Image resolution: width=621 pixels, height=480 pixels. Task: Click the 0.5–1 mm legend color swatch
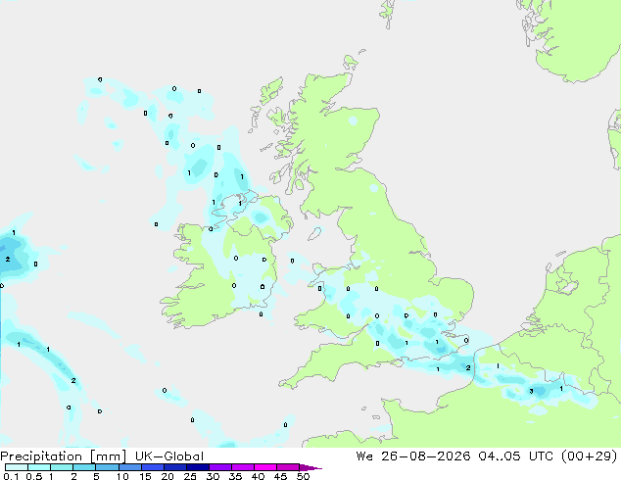tap(39, 467)
